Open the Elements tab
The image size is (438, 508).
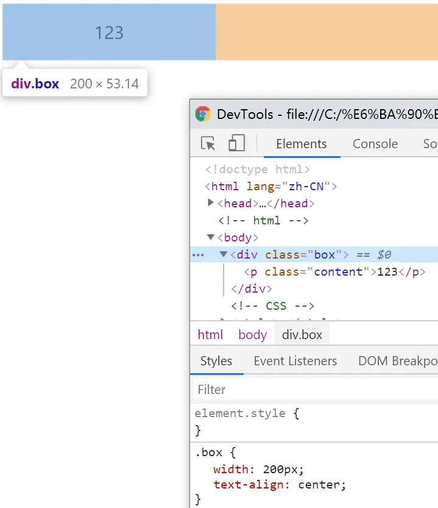(302, 144)
